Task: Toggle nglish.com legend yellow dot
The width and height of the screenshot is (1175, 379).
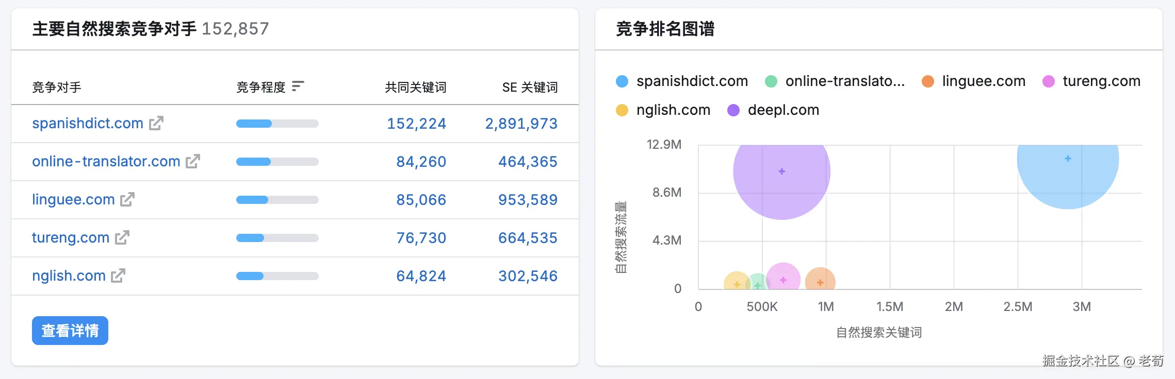Action: [622, 110]
